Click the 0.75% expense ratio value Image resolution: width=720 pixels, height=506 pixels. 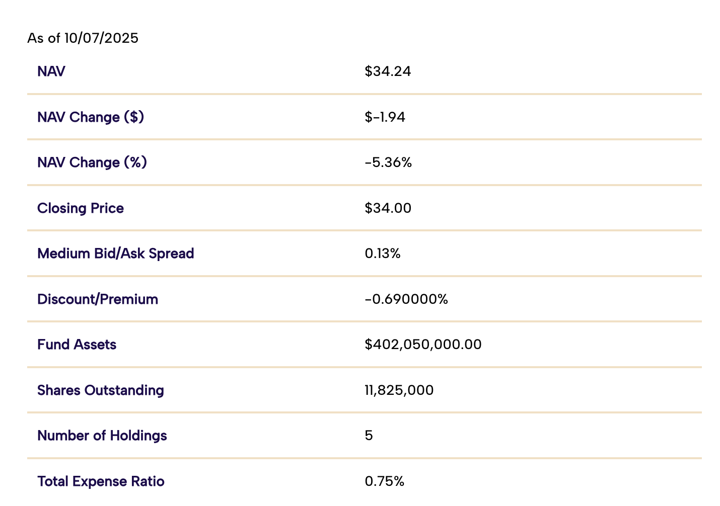[x=384, y=481]
